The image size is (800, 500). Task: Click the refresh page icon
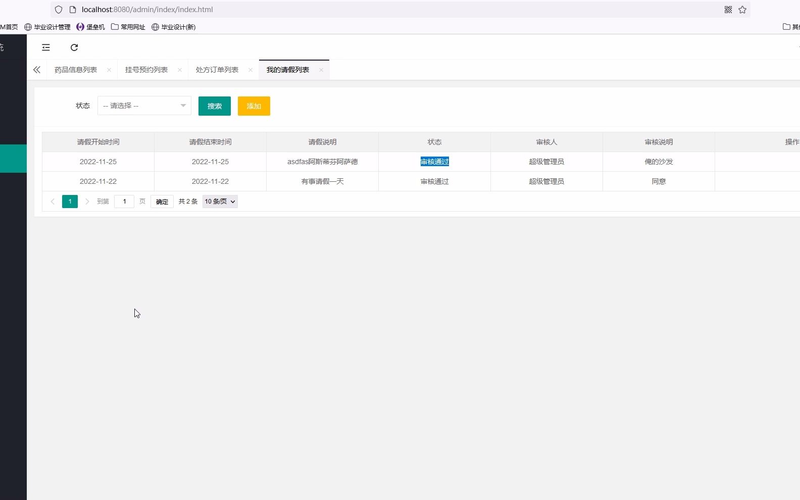(x=74, y=47)
